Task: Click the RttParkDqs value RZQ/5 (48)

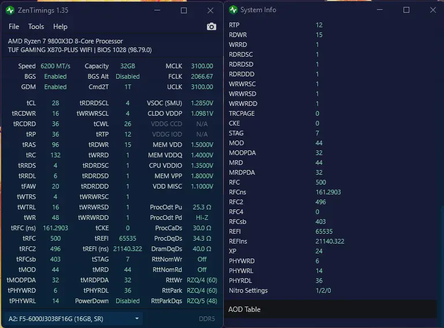Action: pos(202,301)
